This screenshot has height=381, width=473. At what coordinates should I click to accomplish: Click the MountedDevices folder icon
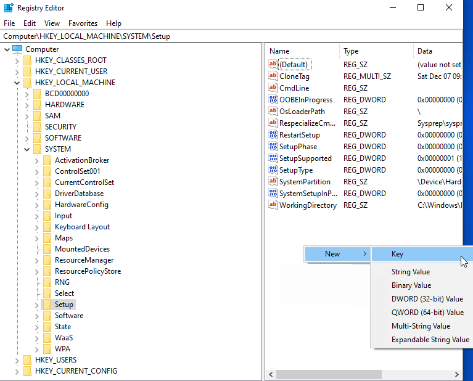[47, 249]
